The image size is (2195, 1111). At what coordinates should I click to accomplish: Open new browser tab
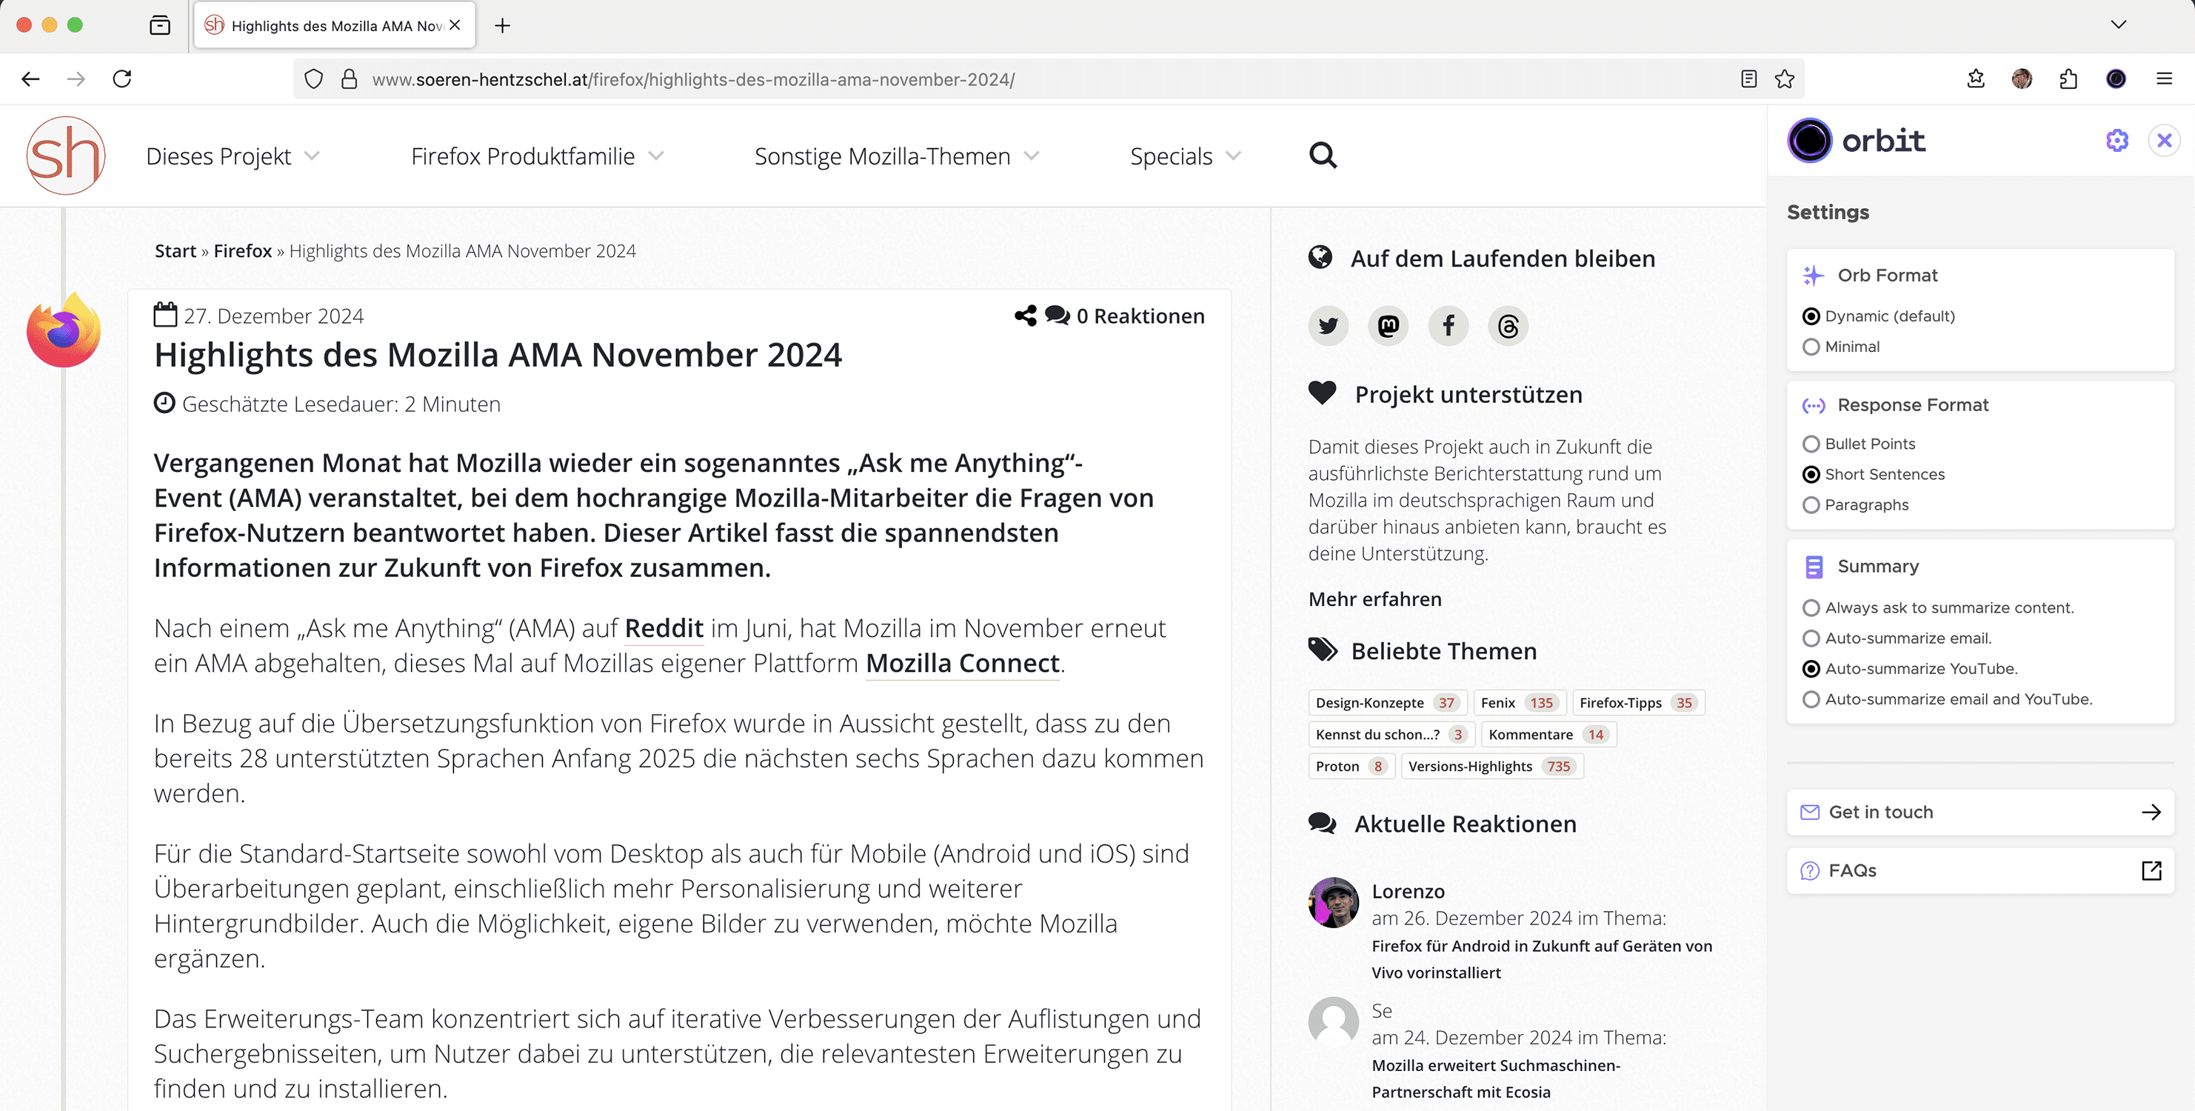(x=503, y=26)
